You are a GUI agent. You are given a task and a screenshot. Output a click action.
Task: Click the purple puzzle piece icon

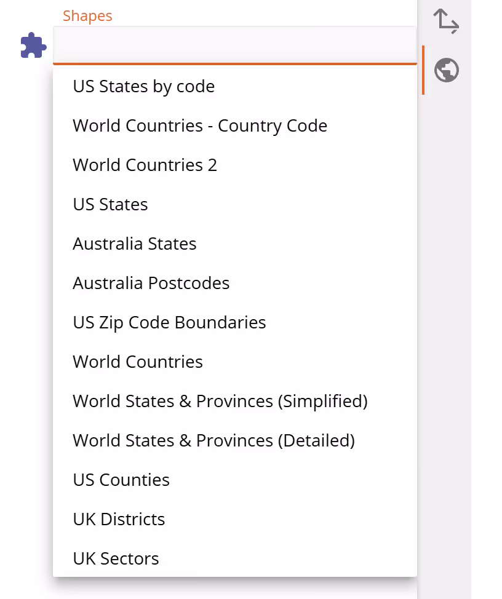(33, 46)
